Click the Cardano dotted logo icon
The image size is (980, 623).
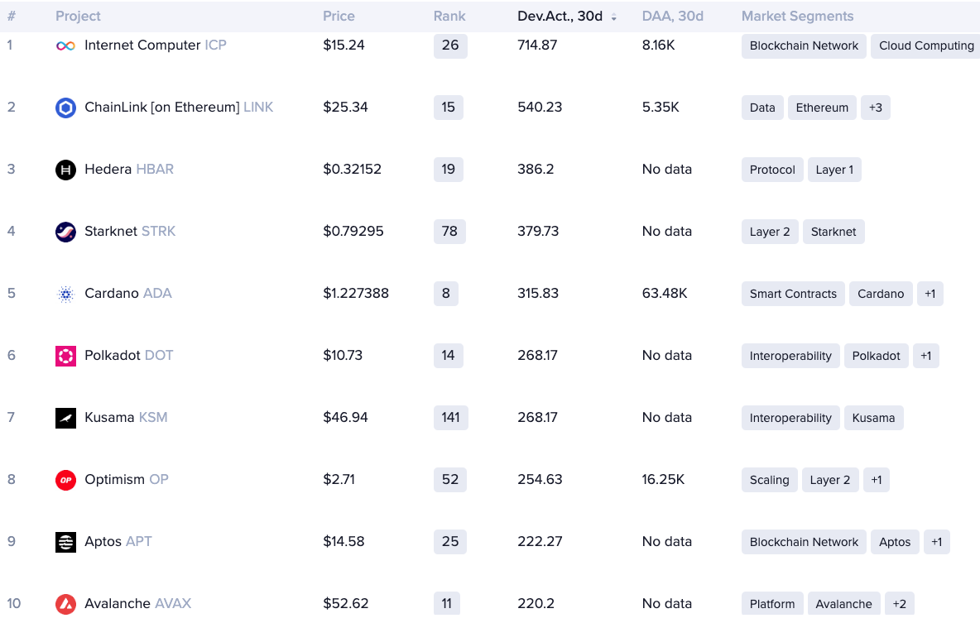click(x=65, y=294)
